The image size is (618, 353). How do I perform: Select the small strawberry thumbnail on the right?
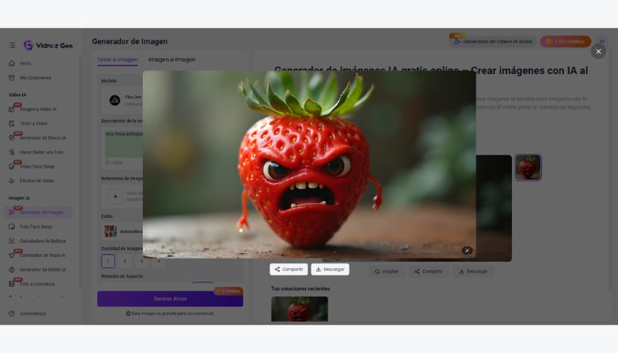[528, 168]
